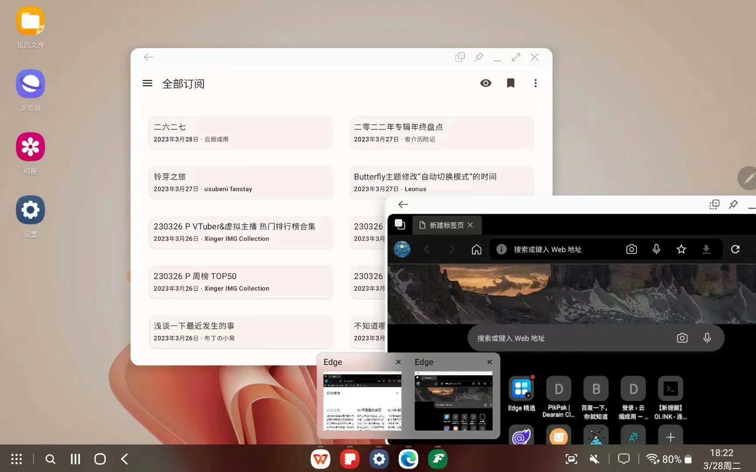Open the 230326 P 周榜 TOP50 article
This screenshot has height=472, width=756.
coord(241,282)
